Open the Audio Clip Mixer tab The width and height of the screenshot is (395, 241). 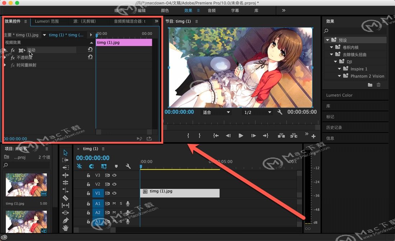pos(130,22)
